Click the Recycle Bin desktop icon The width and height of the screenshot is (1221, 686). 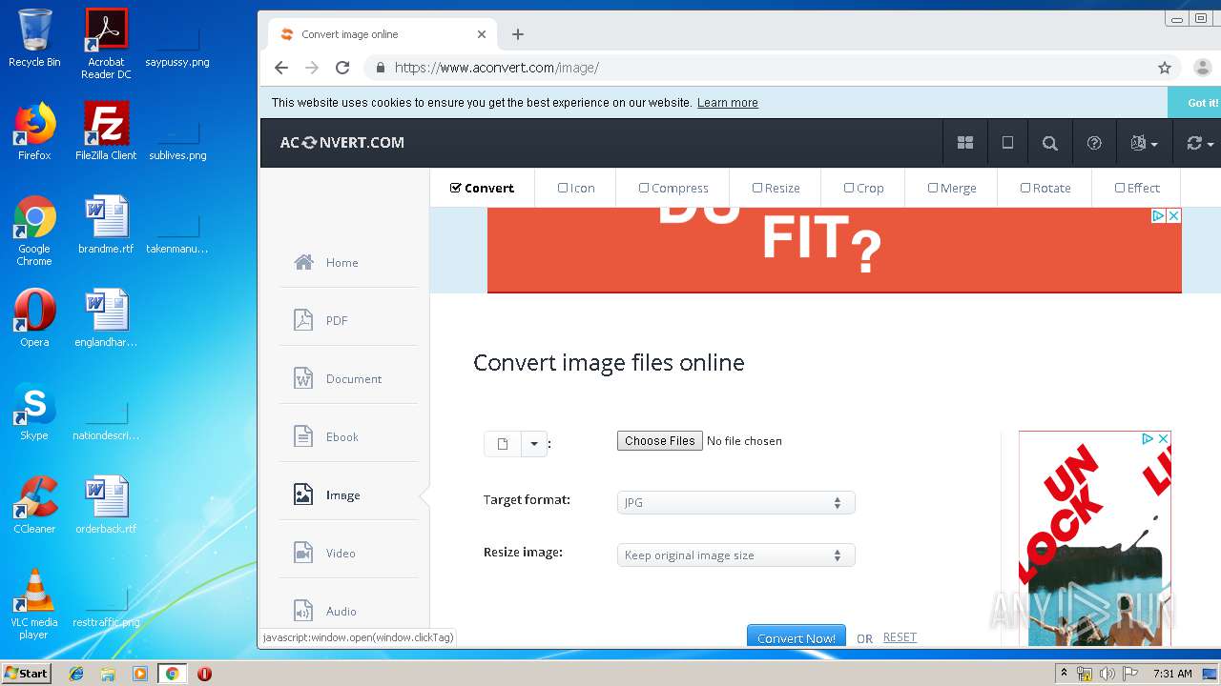pyautogui.click(x=34, y=38)
